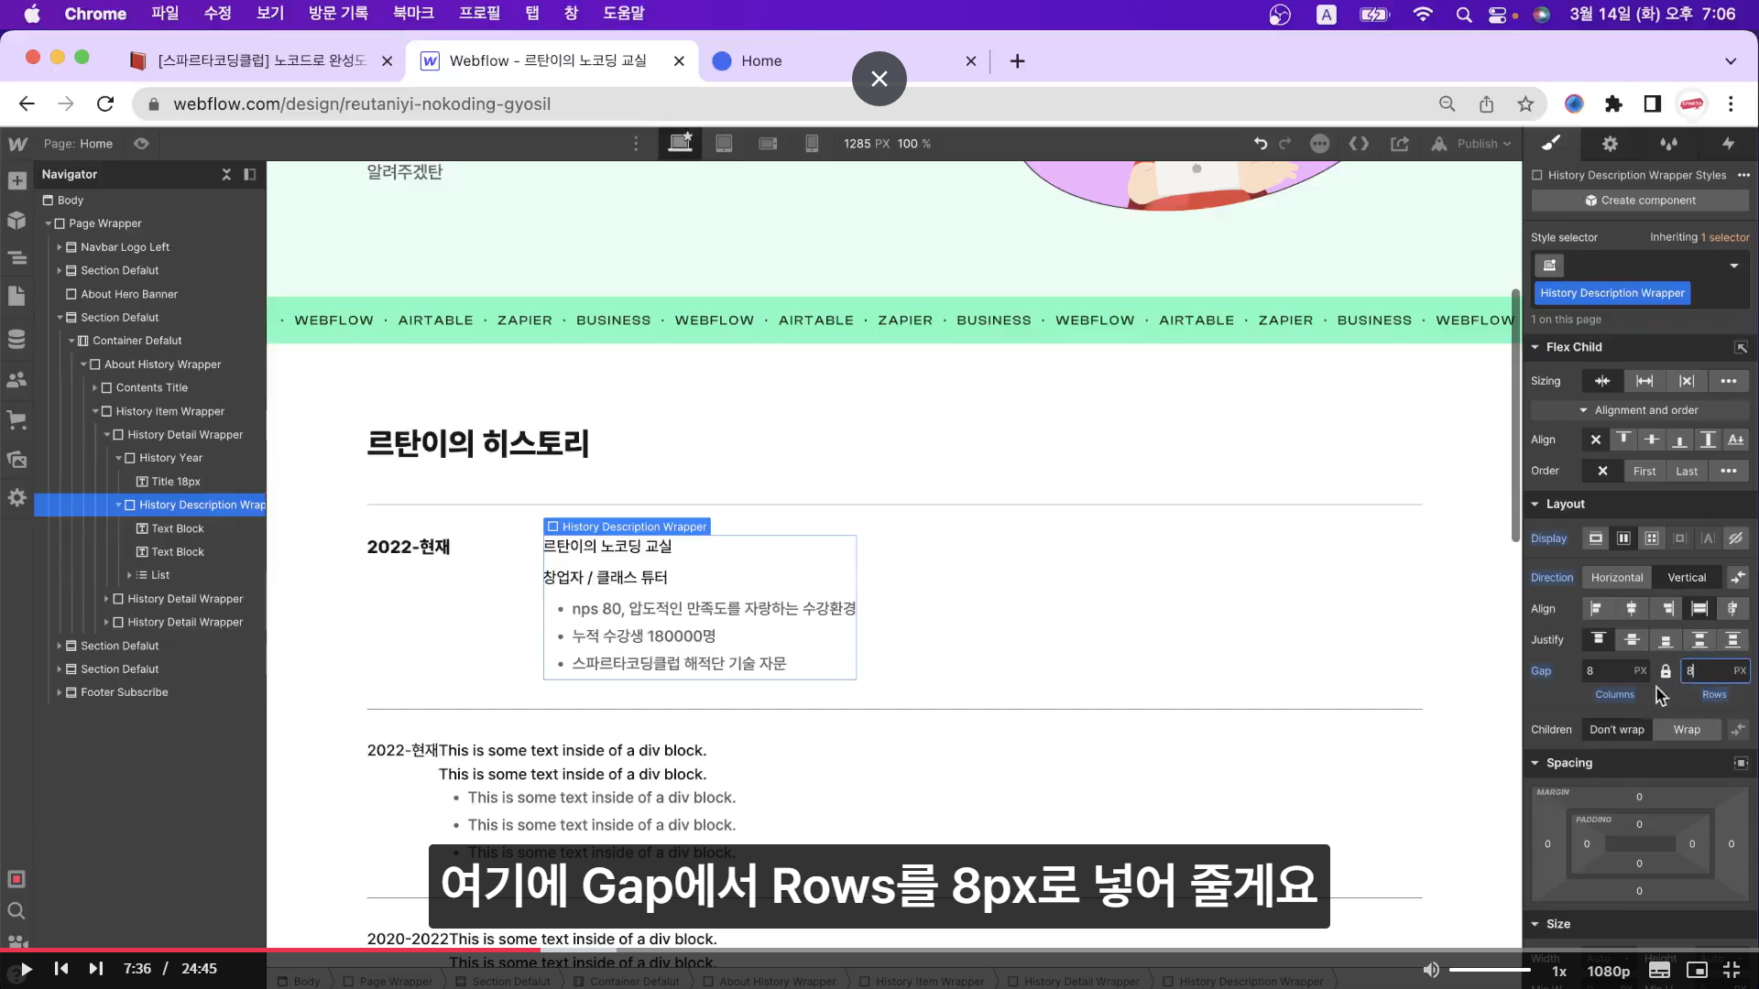Screen dimensions: 1759x989
Task: Open the Add Elements panel in left sidebar
Action: coord(16,181)
